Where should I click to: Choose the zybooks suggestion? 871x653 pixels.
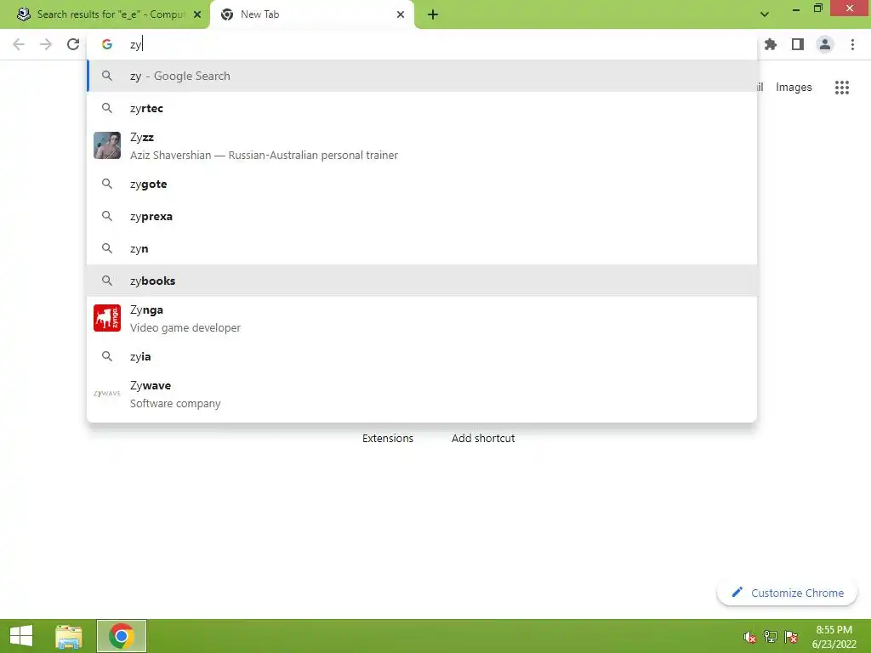tap(422, 281)
